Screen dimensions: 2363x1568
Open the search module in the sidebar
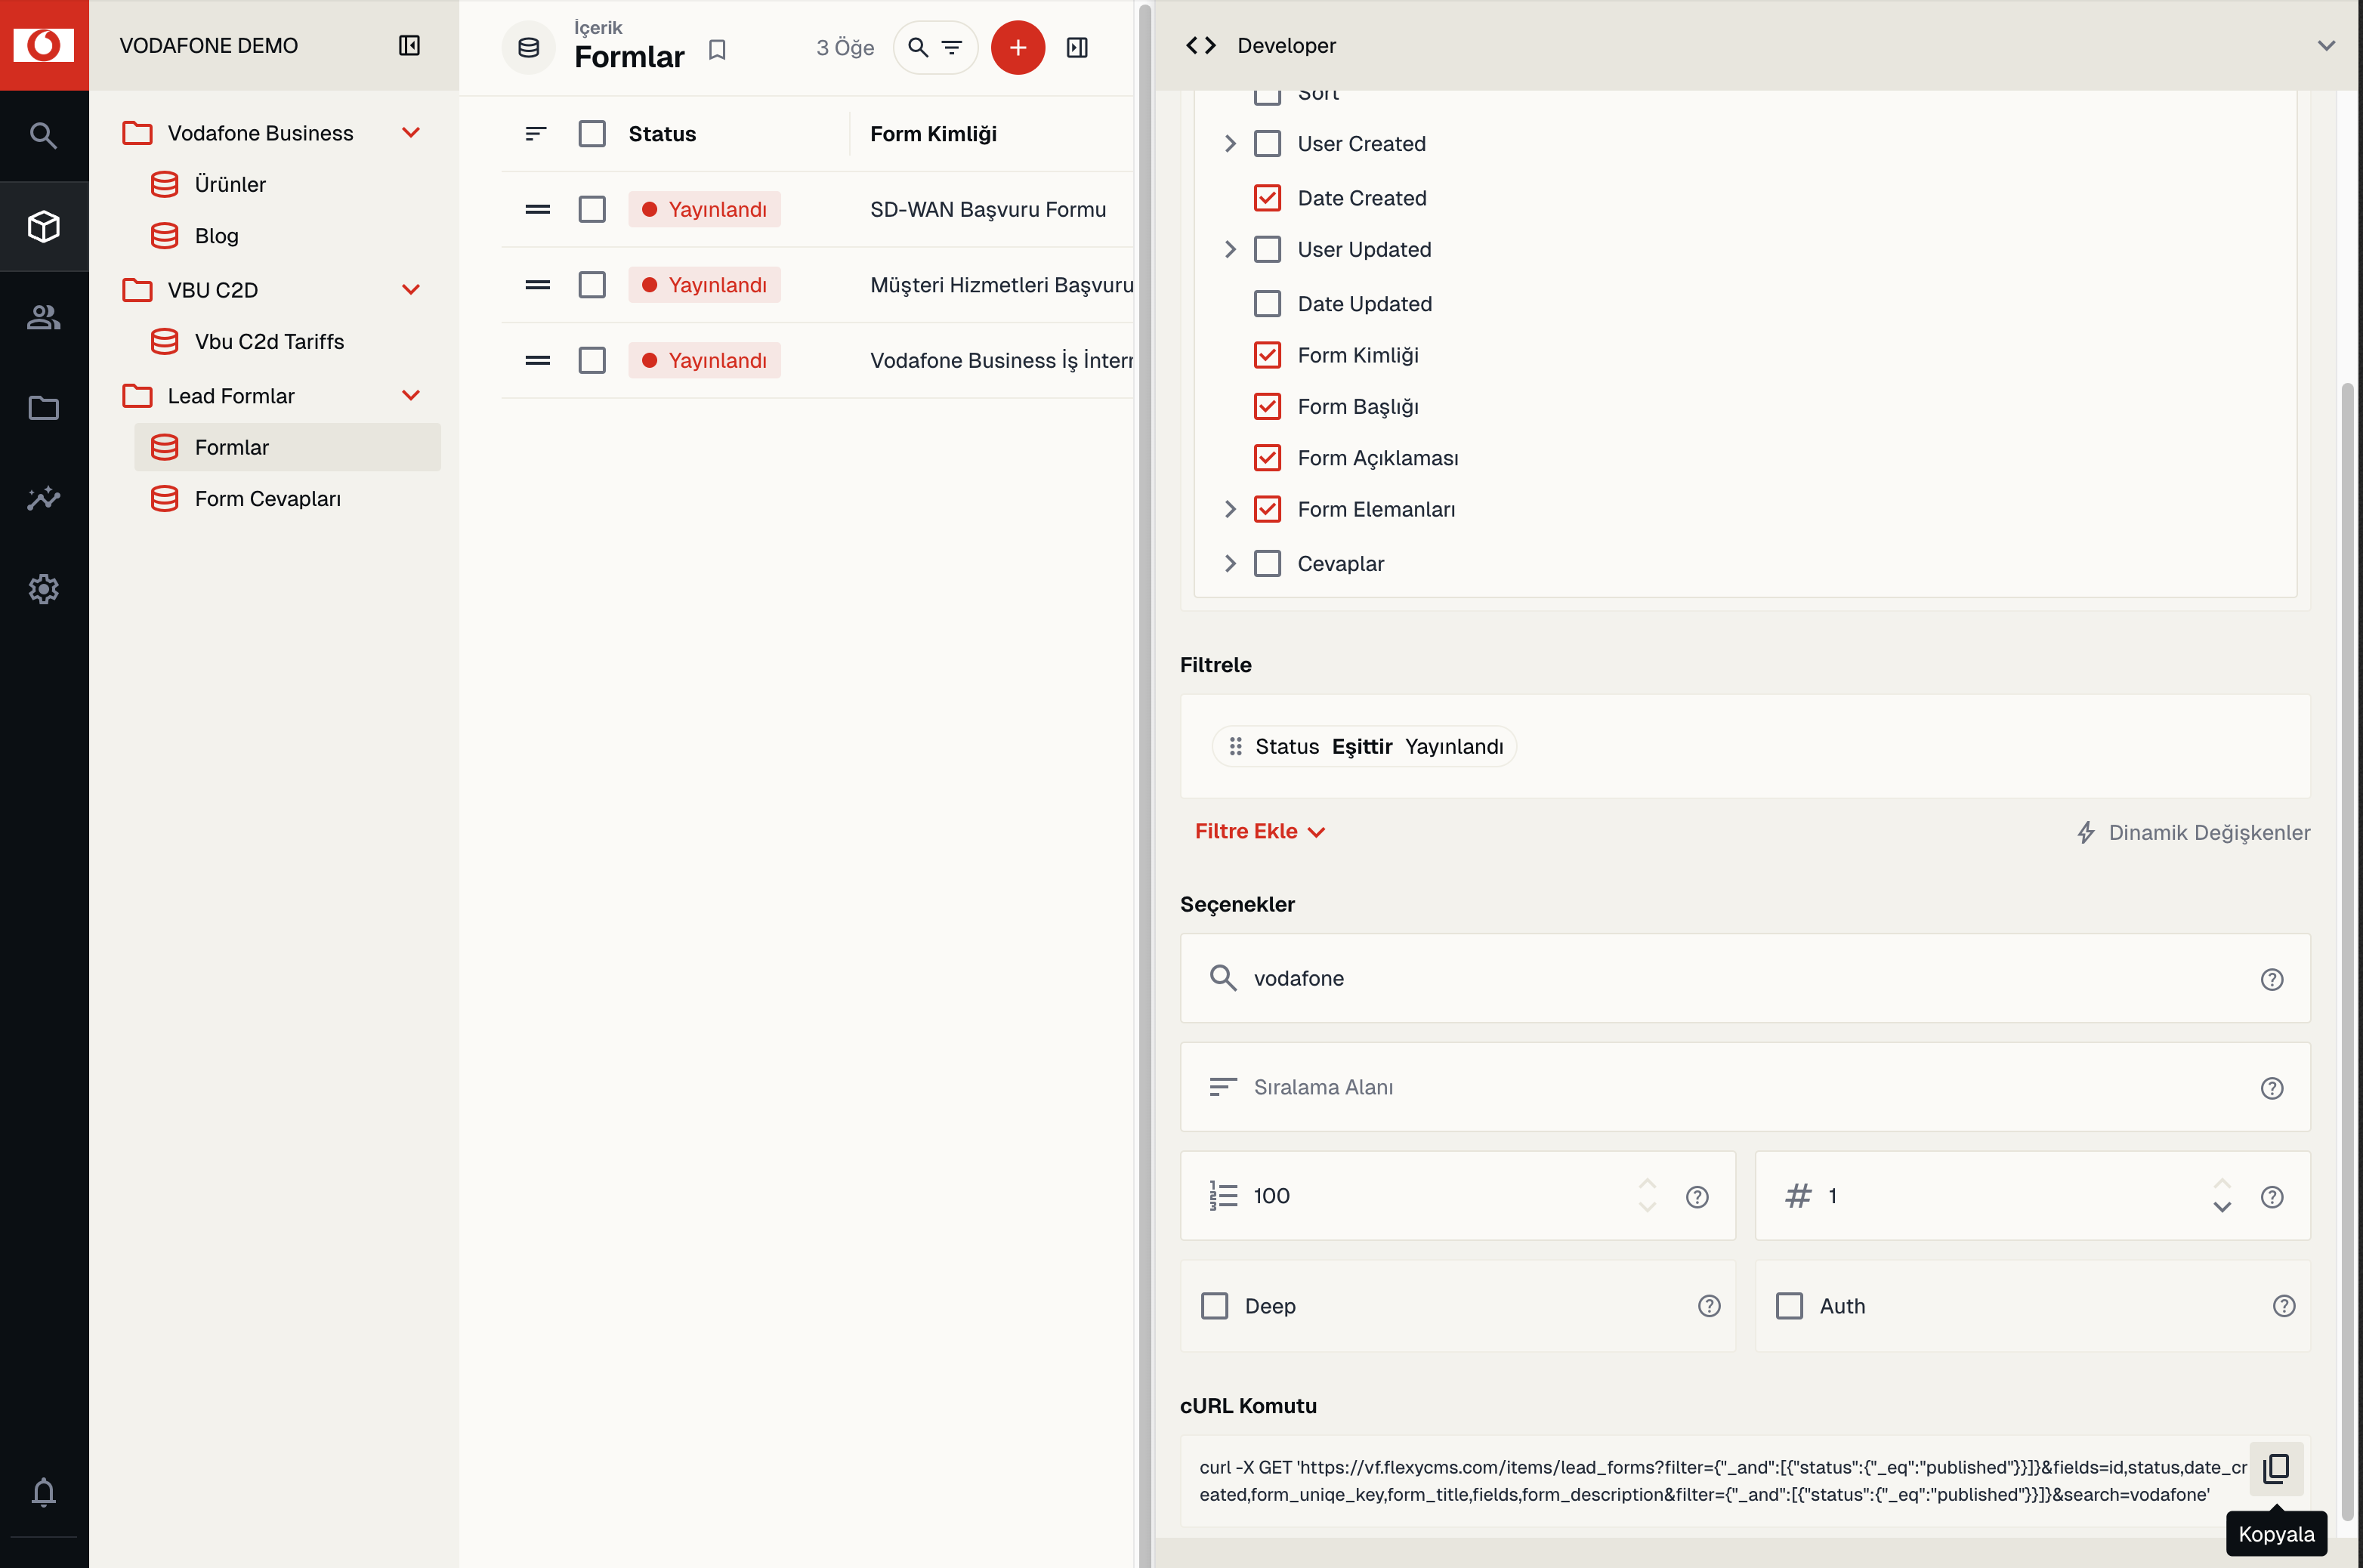44,135
